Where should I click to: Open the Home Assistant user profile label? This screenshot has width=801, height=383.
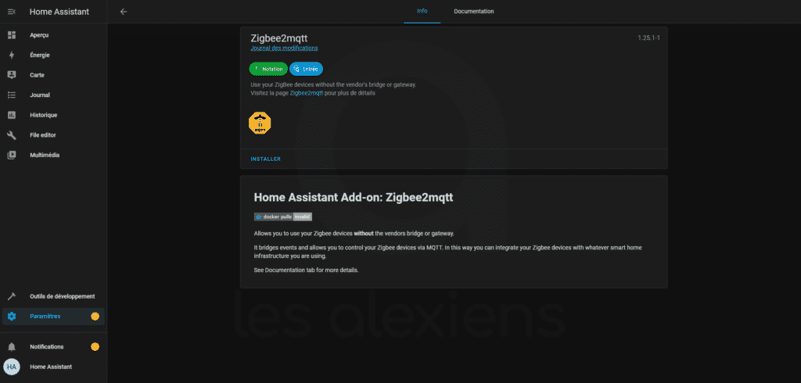(x=51, y=367)
